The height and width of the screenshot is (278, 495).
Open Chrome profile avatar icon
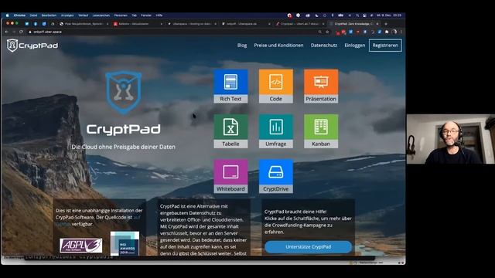pos(394,32)
